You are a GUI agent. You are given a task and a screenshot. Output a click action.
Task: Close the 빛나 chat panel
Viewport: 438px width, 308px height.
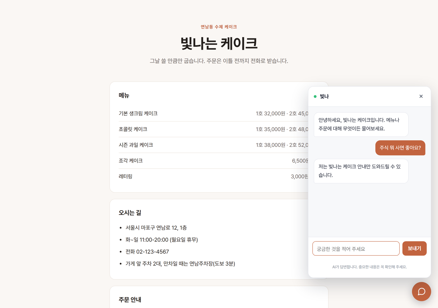click(421, 96)
